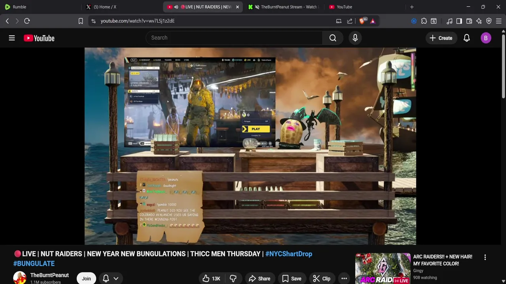The image size is (506, 284).
Task: Click ARC RAIDERS!!! + NEW HAIR title
Action: coord(443,260)
